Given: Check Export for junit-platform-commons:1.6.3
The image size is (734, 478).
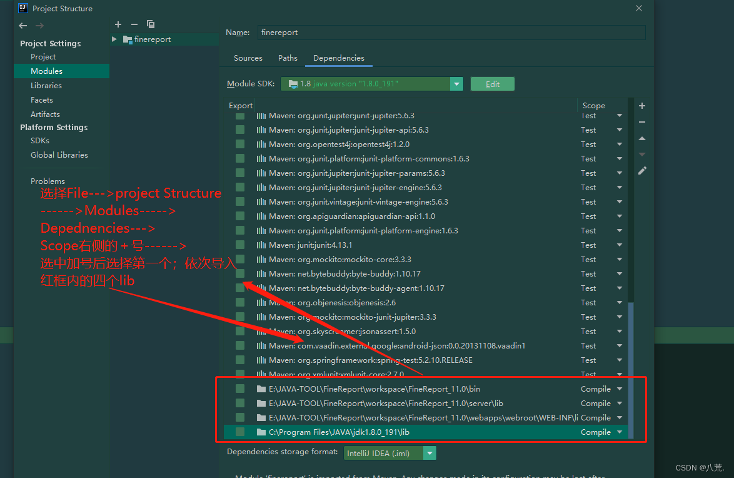Looking at the screenshot, I should 240,159.
